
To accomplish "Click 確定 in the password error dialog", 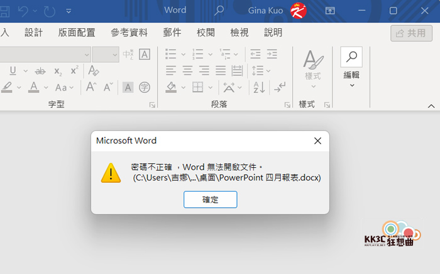I will click(210, 200).
